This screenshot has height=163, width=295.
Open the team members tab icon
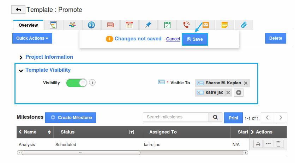tap(72, 25)
